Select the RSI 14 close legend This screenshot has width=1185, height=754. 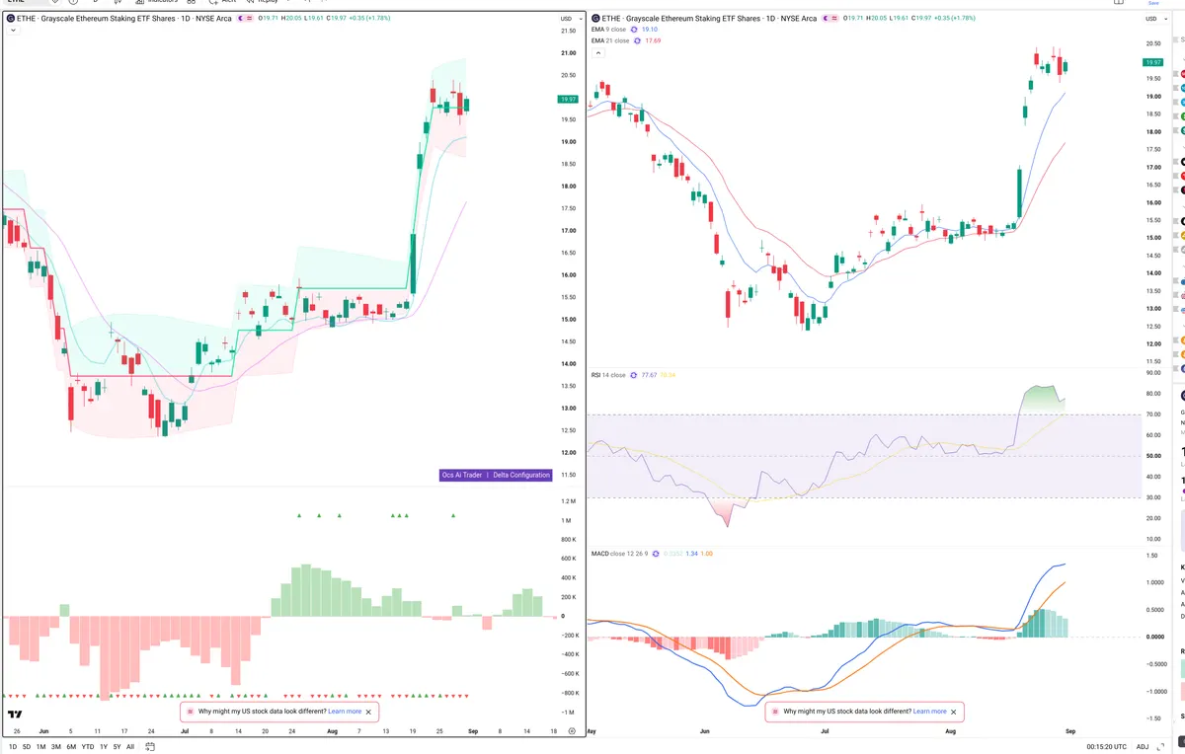(608, 375)
